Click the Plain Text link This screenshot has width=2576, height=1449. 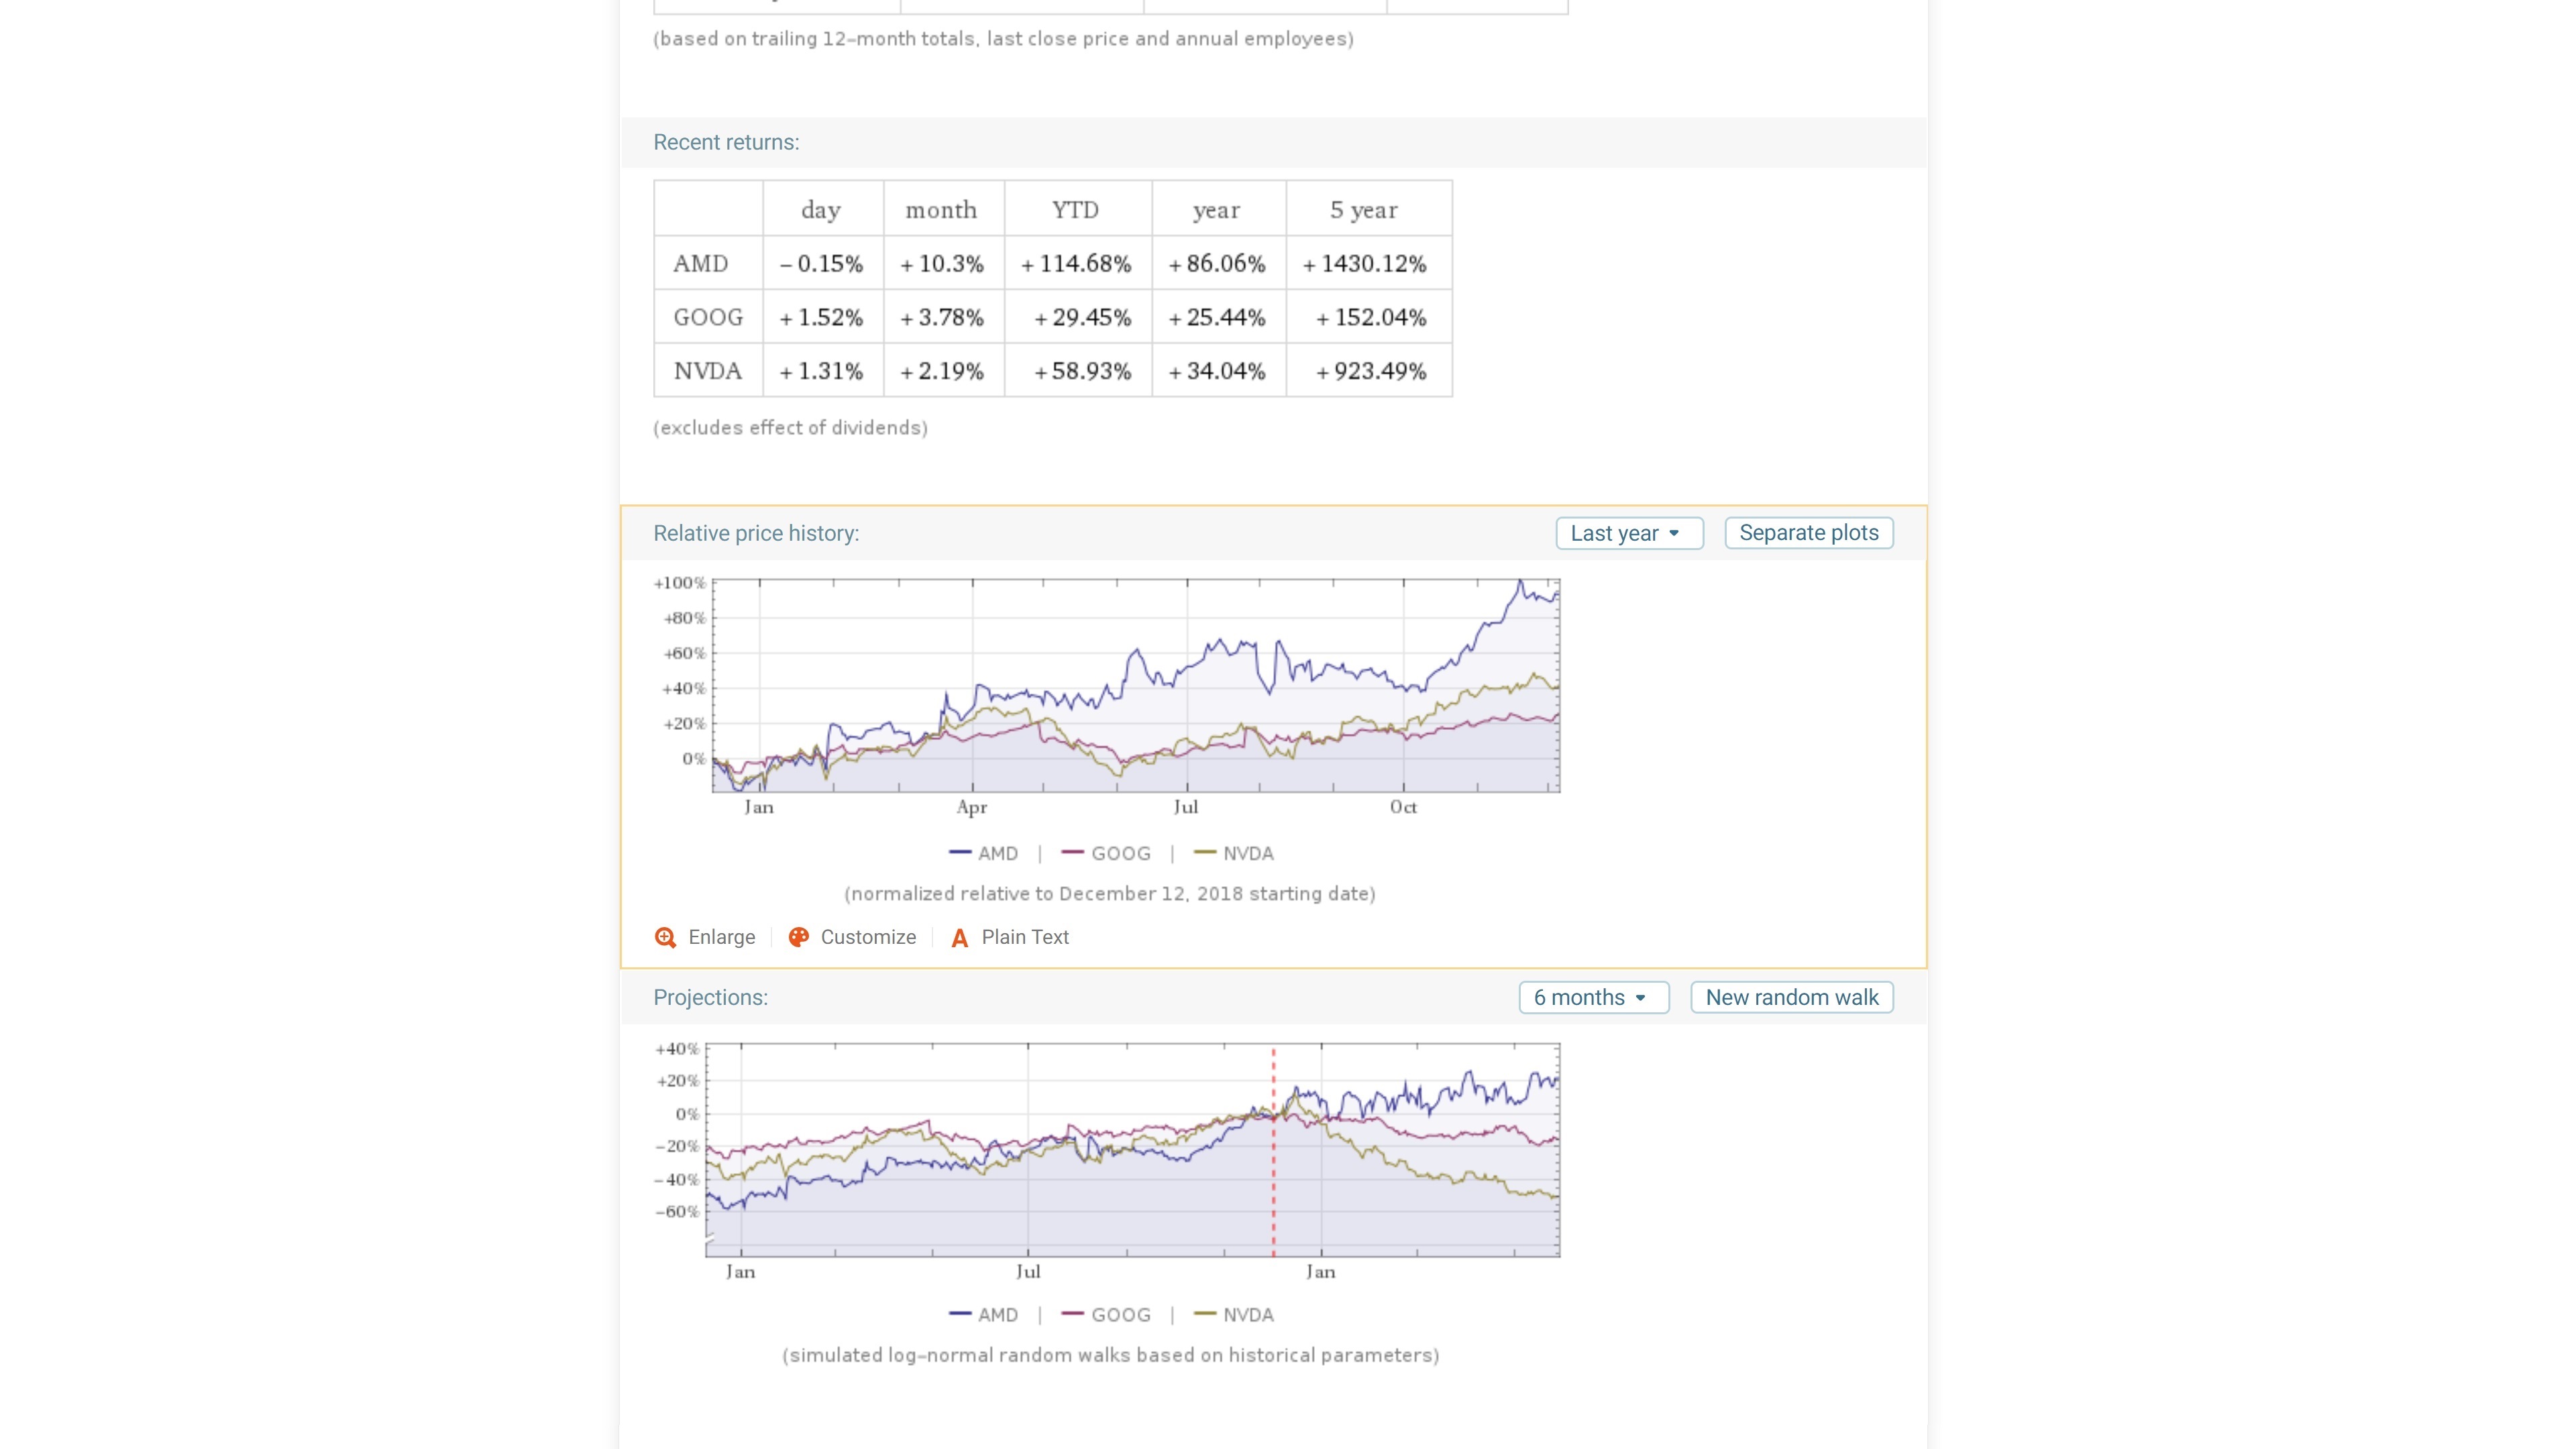pyautogui.click(x=1024, y=937)
